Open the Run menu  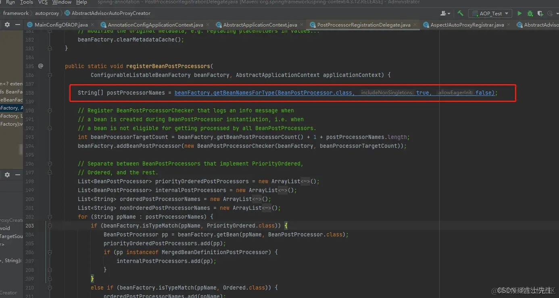coord(10,2)
